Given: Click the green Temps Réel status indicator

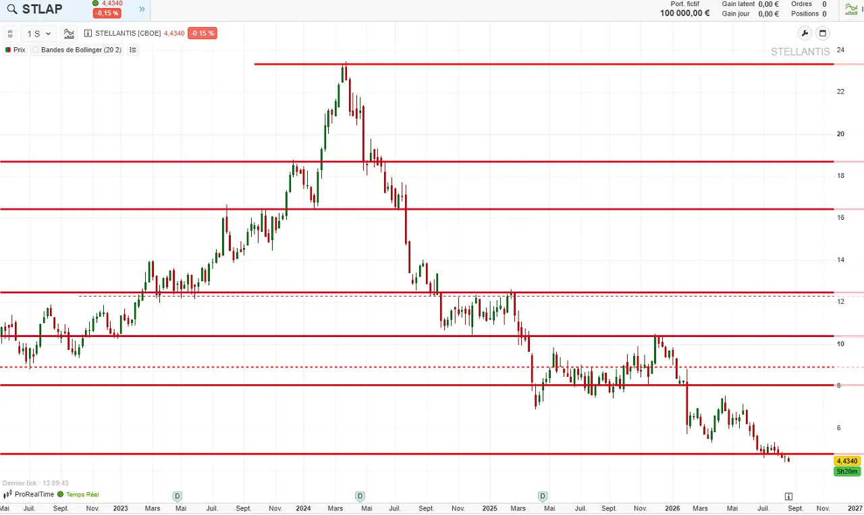Looking at the screenshot, I should [78, 494].
